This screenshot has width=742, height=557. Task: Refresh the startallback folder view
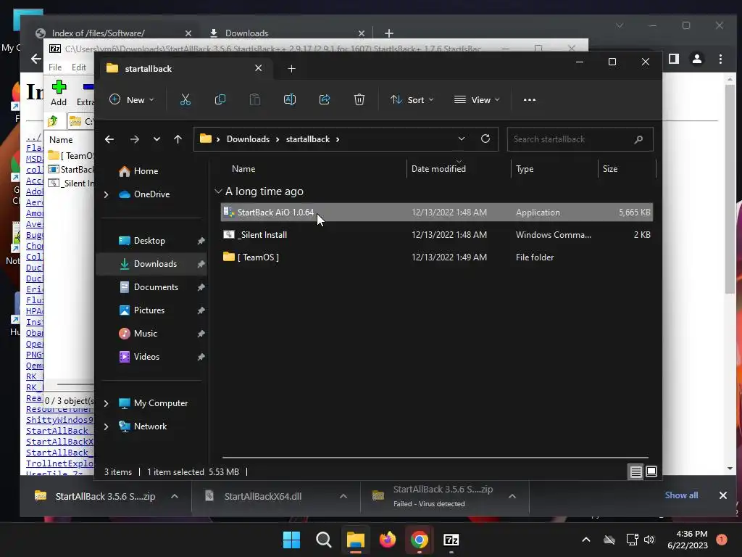[485, 139]
